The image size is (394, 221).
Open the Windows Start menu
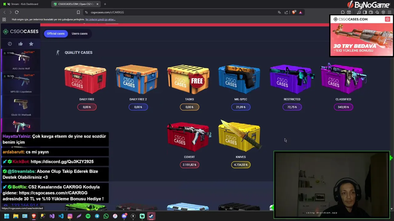pos(6,216)
